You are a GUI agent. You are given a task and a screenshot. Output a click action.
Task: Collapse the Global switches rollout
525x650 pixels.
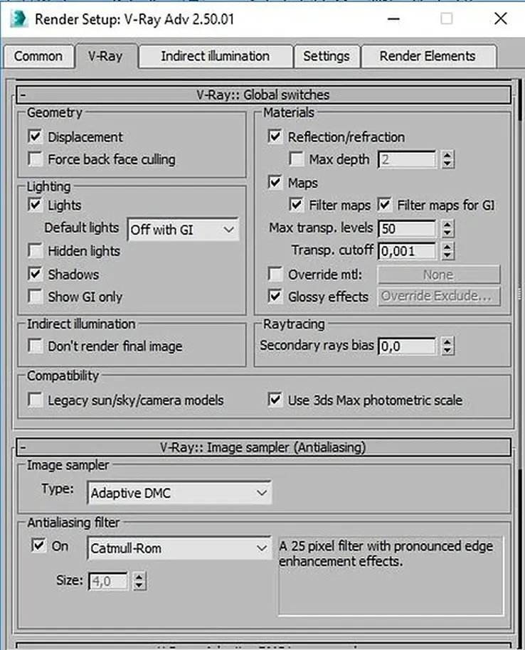coord(23,95)
